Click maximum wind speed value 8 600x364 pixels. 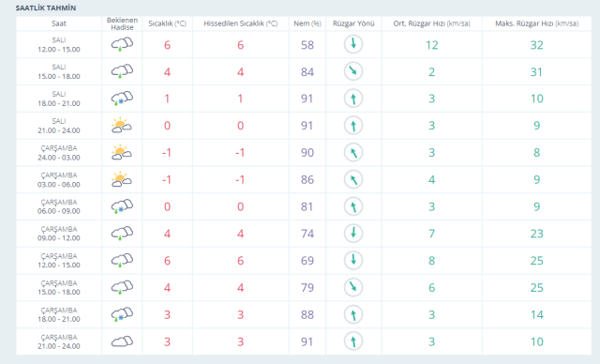[x=536, y=153]
